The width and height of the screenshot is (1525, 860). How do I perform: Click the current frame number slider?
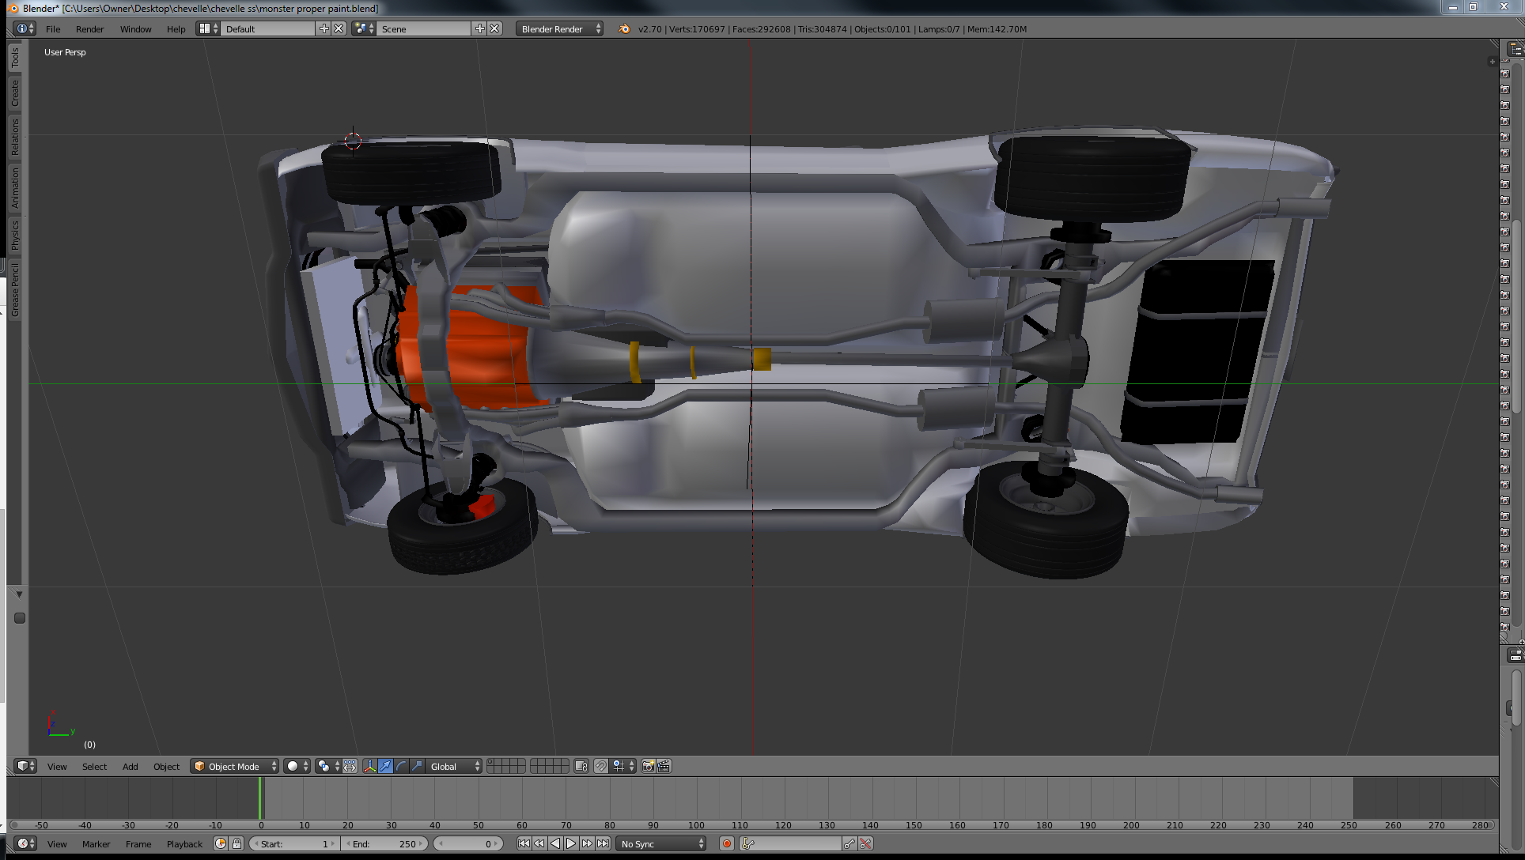[468, 843]
